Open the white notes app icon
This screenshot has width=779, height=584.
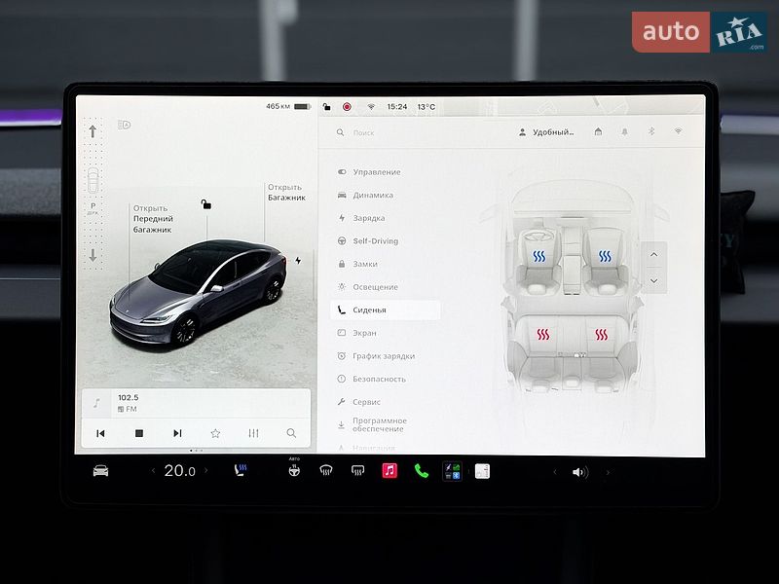482,471
